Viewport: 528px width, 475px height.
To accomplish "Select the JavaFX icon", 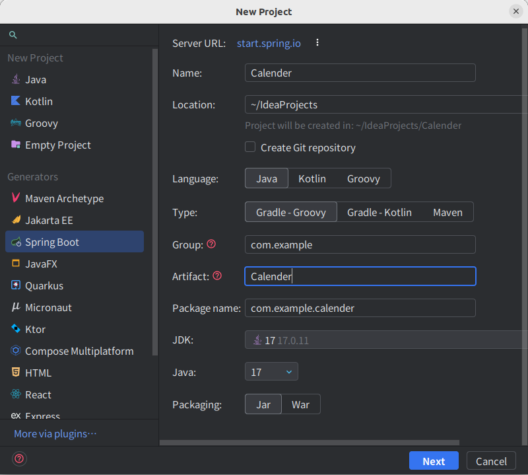I will point(16,264).
